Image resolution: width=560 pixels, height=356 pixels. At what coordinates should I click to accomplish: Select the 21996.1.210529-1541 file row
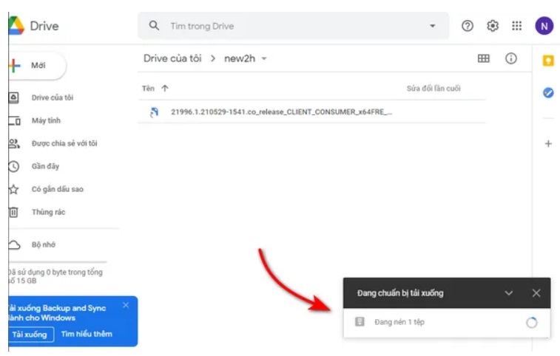[x=281, y=112]
